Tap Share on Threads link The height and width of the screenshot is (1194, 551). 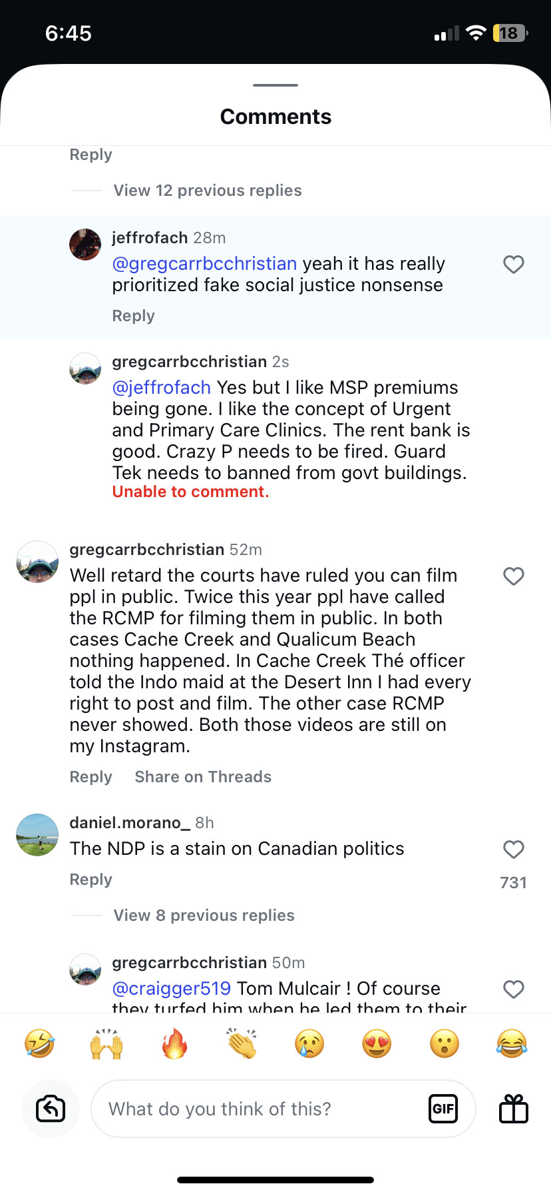click(203, 777)
